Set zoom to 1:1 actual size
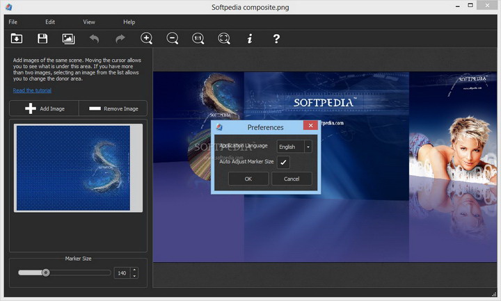501x301 pixels. click(x=198, y=39)
